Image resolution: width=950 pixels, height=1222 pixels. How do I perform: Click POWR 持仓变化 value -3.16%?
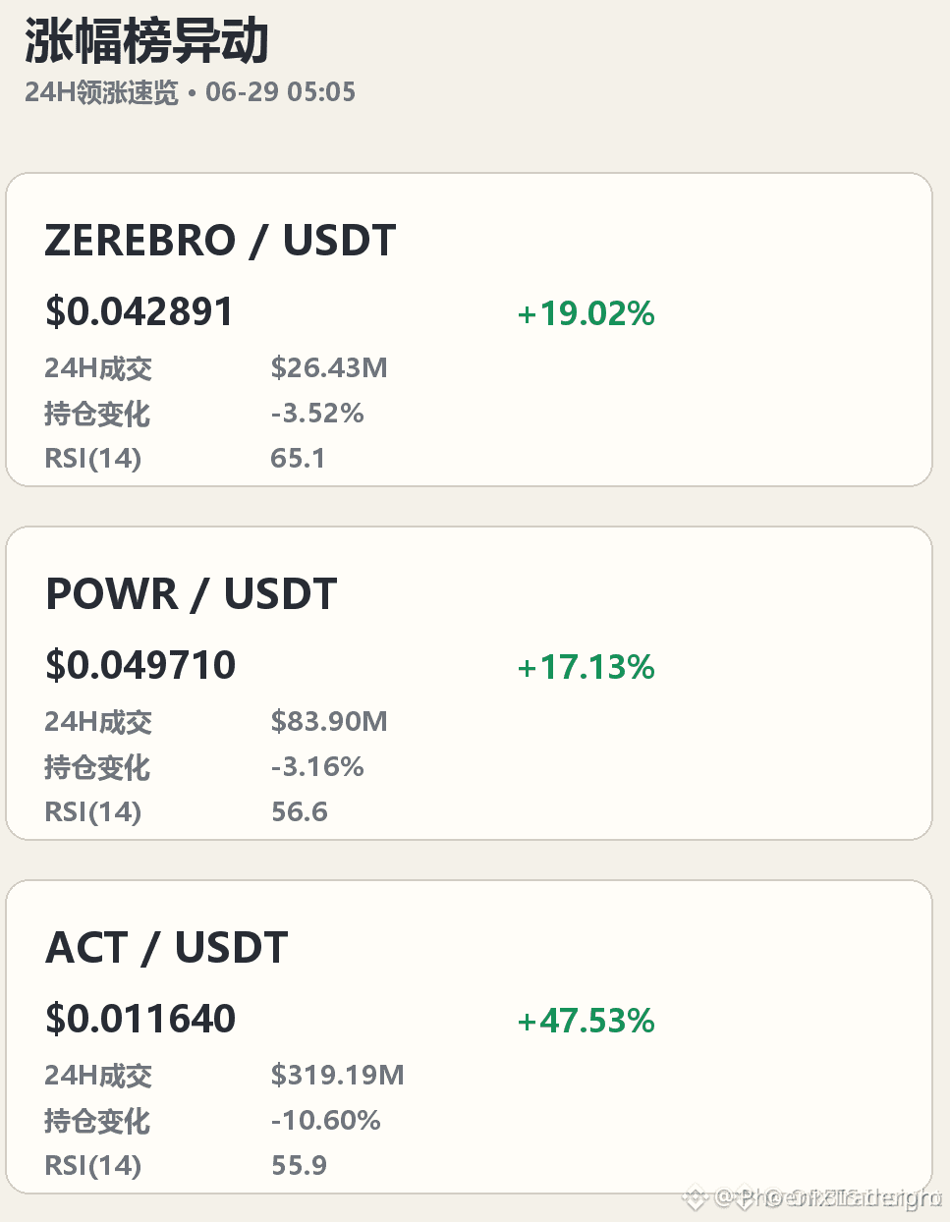coord(317,767)
